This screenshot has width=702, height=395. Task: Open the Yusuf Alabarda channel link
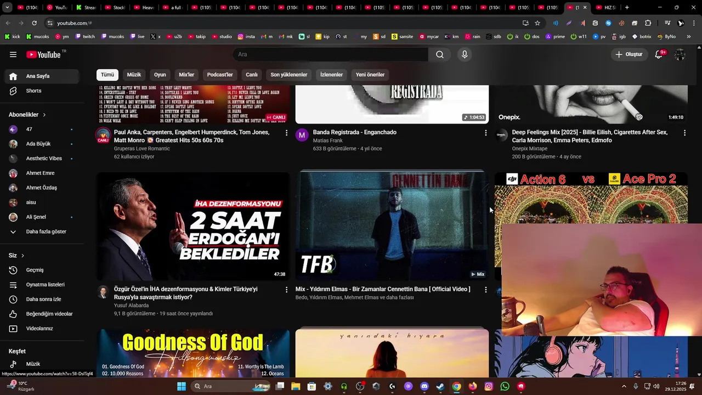pyautogui.click(x=131, y=306)
